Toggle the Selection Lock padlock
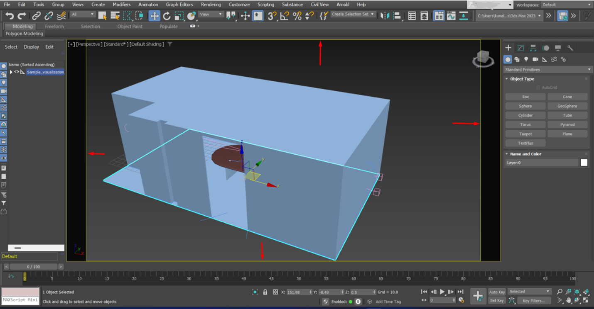 [x=265, y=292]
